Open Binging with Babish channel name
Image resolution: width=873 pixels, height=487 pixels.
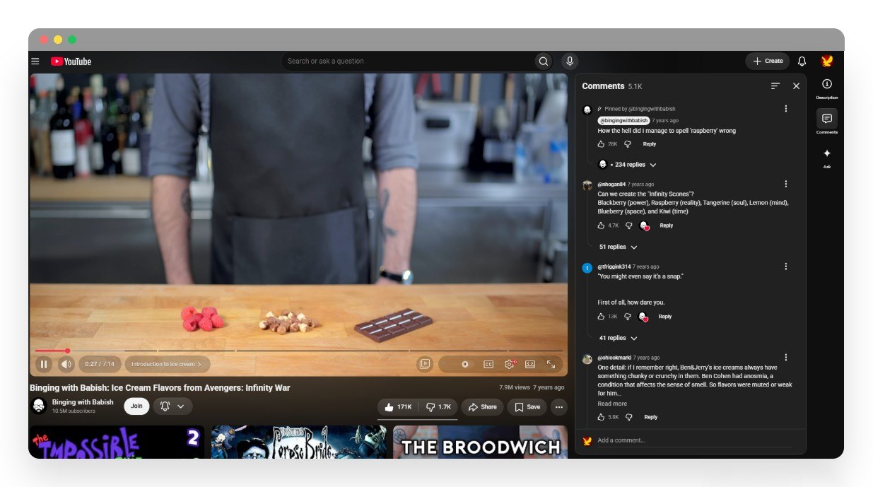coord(83,402)
